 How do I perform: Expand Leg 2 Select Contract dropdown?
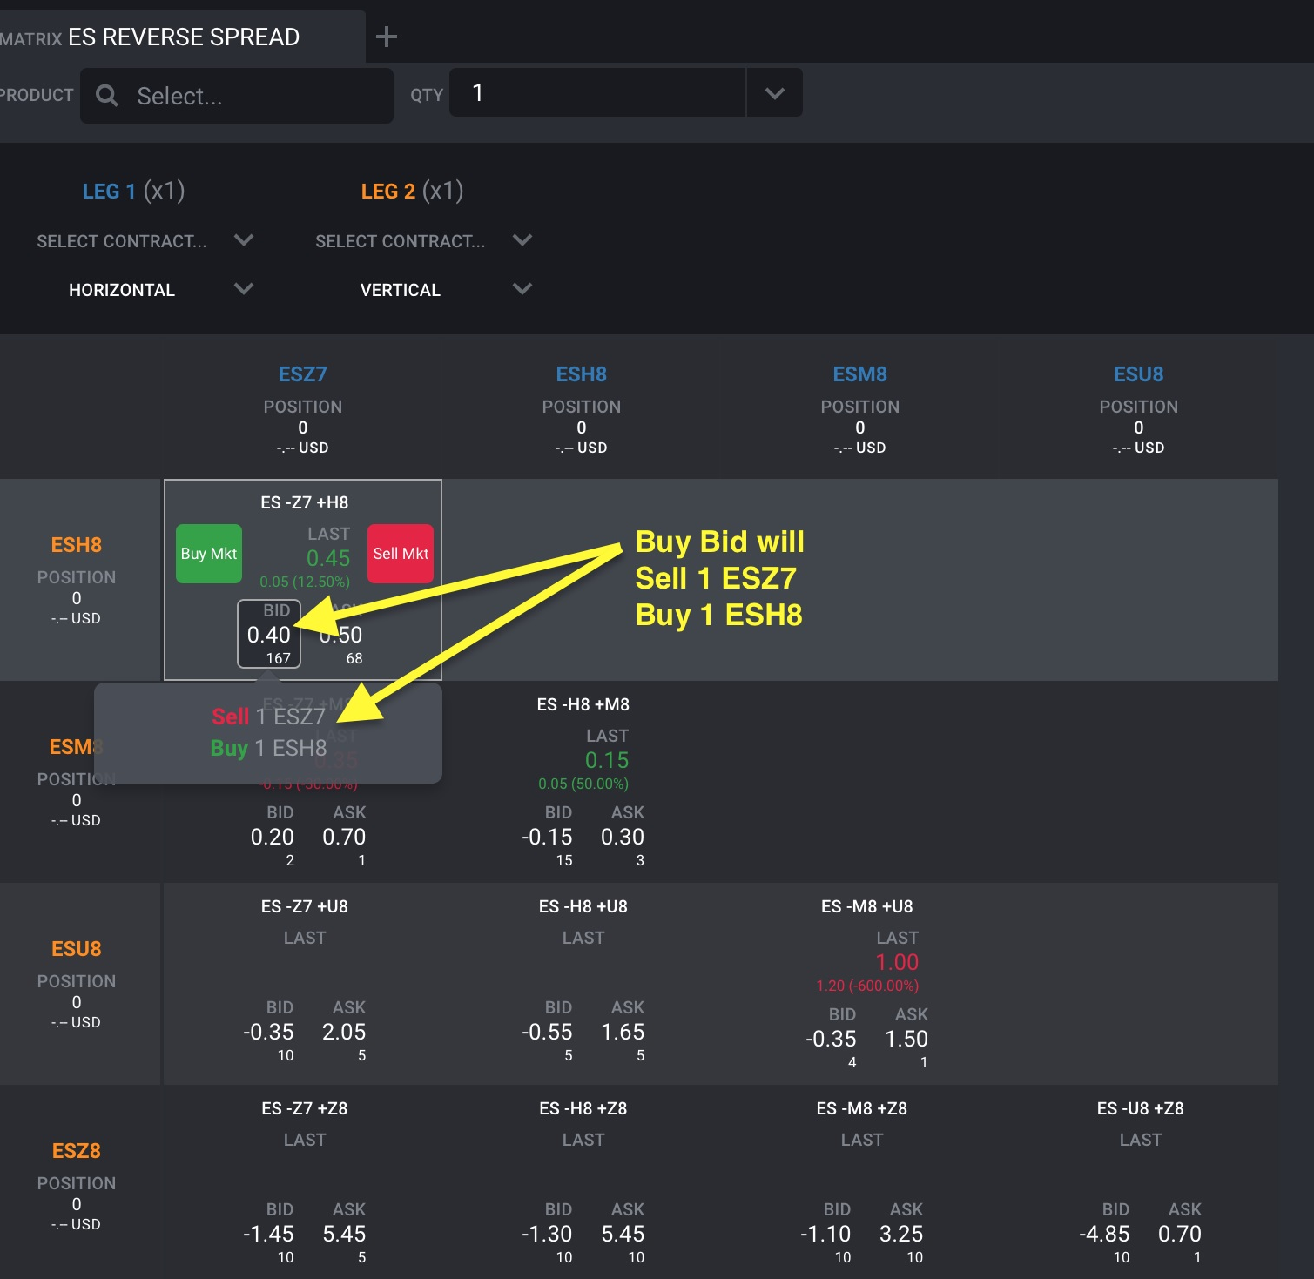(x=522, y=240)
